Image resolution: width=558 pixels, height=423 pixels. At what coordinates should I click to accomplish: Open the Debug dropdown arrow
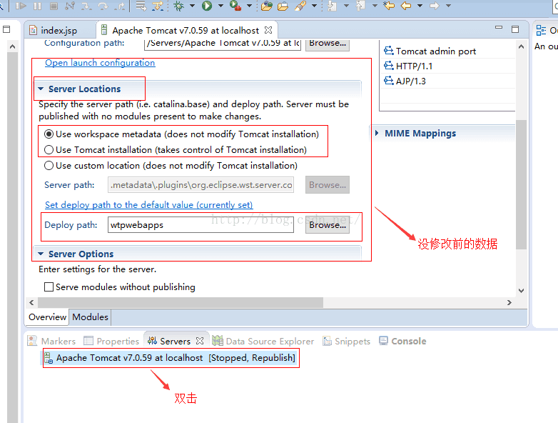(x=192, y=6)
